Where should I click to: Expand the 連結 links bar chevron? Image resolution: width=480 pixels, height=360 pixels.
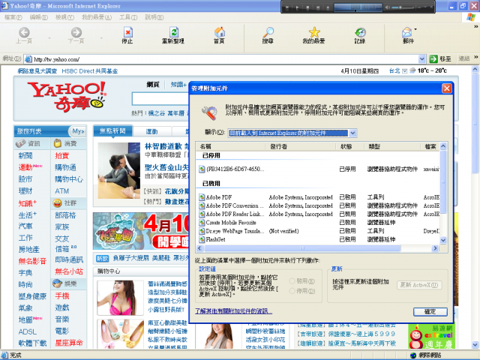(476, 57)
